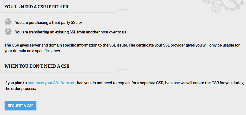Click 'You are purchasing a third party SSL' text
The width and height of the screenshot is (246, 115).
[46, 22]
